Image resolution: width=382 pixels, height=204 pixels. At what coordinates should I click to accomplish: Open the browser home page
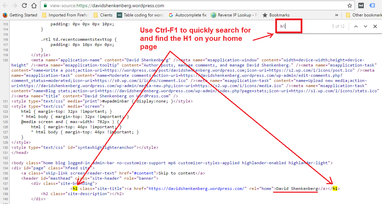(x=34, y=5)
